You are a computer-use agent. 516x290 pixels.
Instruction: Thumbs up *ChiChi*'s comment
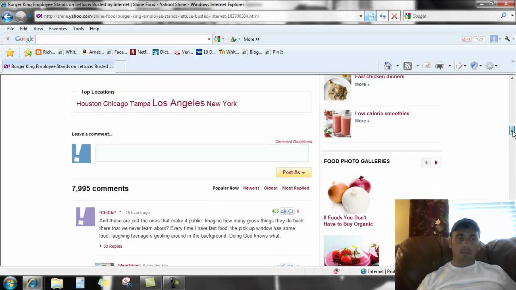(284, 211)
